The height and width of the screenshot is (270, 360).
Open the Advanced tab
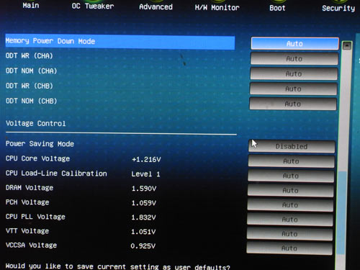point(156,6)
